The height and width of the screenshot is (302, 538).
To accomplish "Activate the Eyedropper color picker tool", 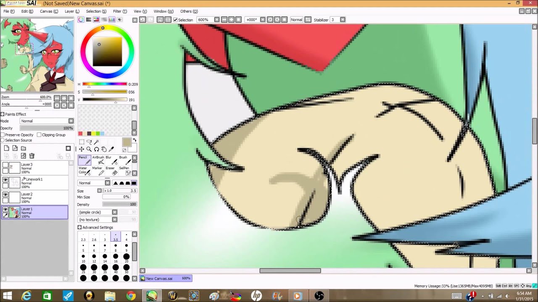I will click(111, 149).
